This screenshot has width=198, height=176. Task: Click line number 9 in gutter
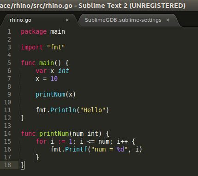pyautogui.click(x=9, y=94)
